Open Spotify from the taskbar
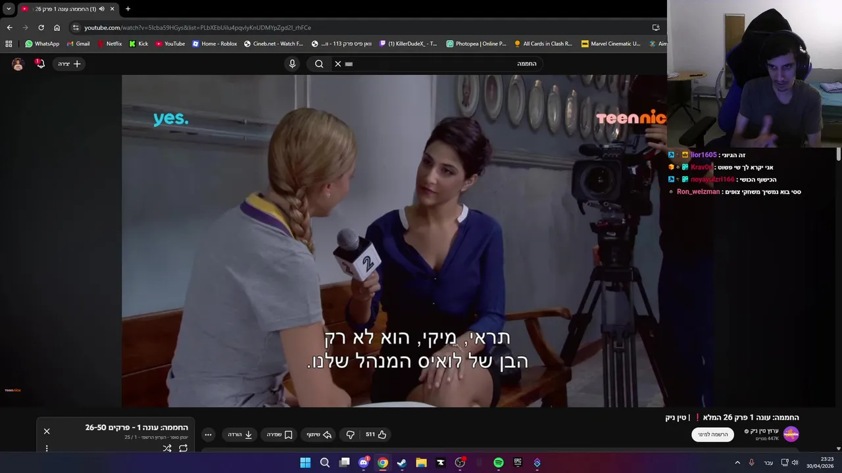The image size is (842, 473). coord(499,462)
